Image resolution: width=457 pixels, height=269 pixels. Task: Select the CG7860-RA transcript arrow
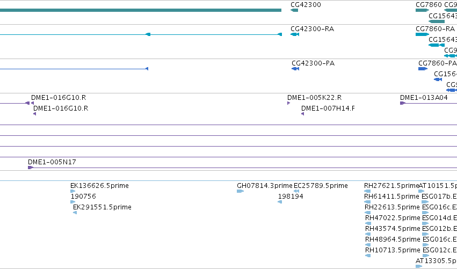422,34
